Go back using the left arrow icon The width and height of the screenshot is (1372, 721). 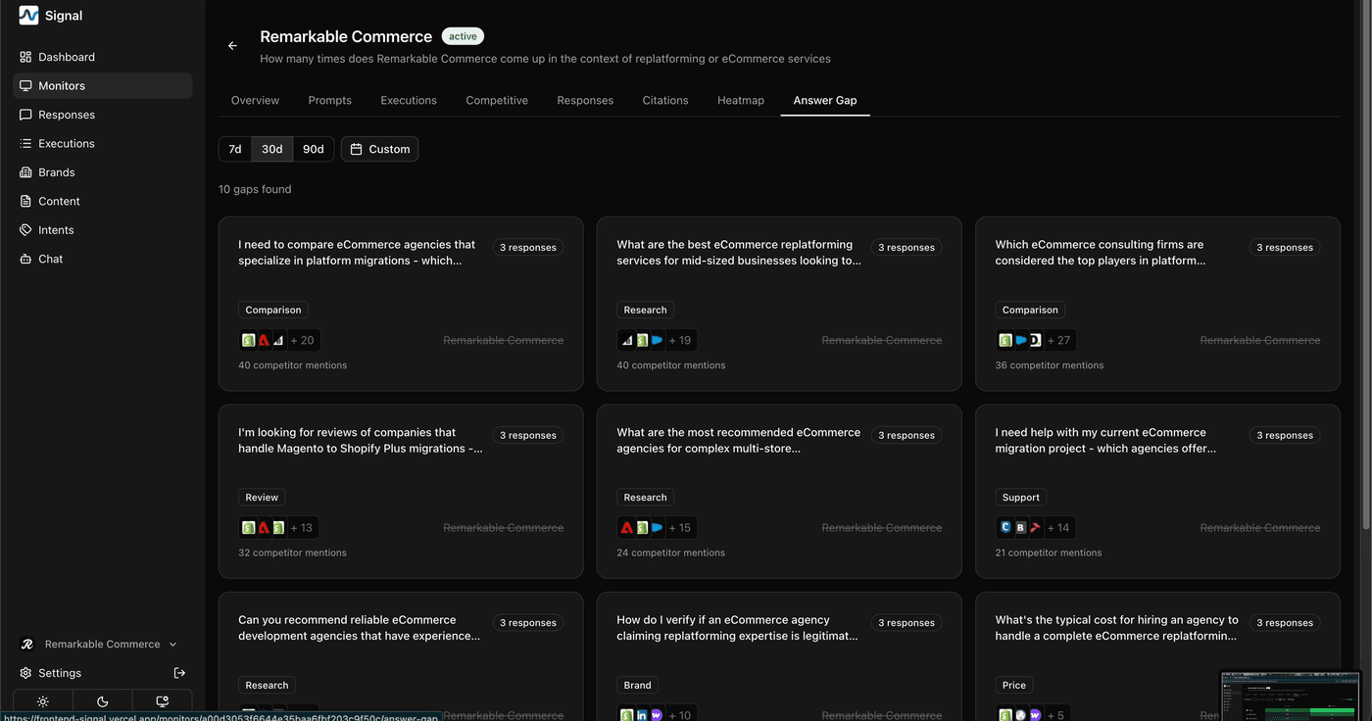pyautogui.click(x=232, y=46)
